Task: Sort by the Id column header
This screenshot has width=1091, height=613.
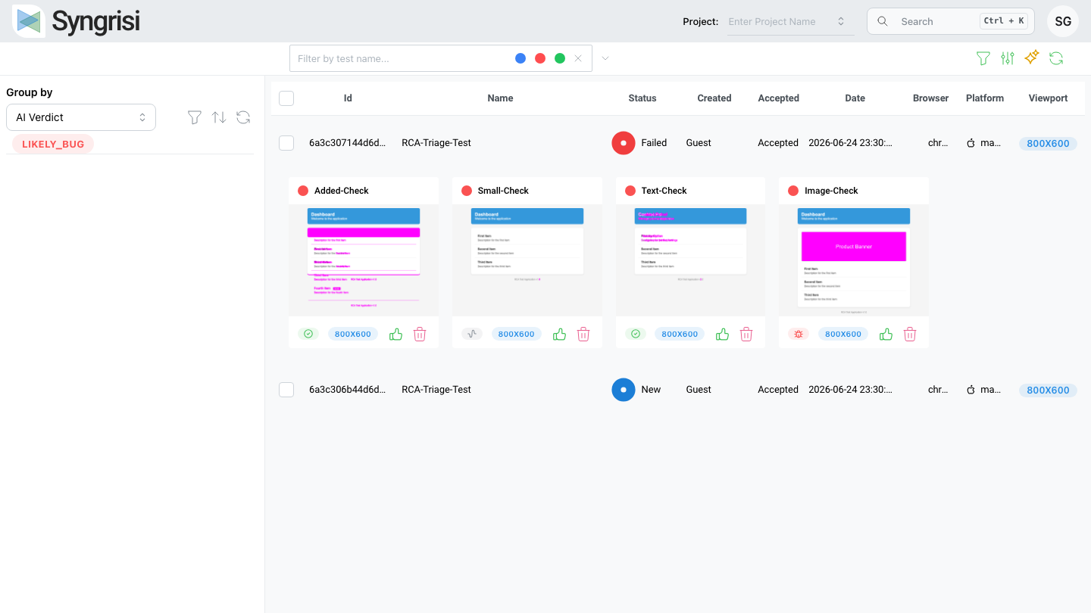Action: point(348,98)
